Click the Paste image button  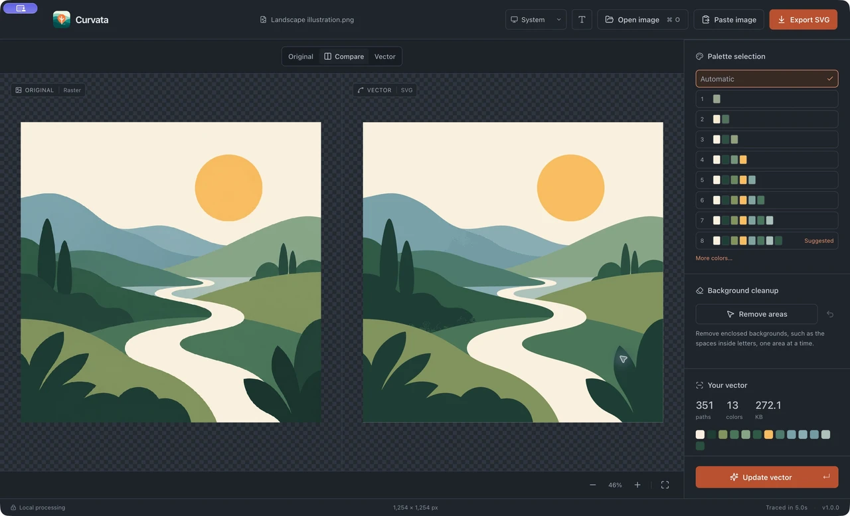729,19
